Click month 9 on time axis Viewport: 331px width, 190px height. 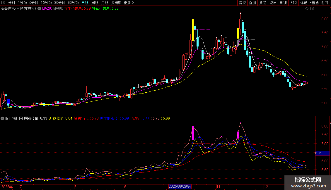click(x=125, y=186)
